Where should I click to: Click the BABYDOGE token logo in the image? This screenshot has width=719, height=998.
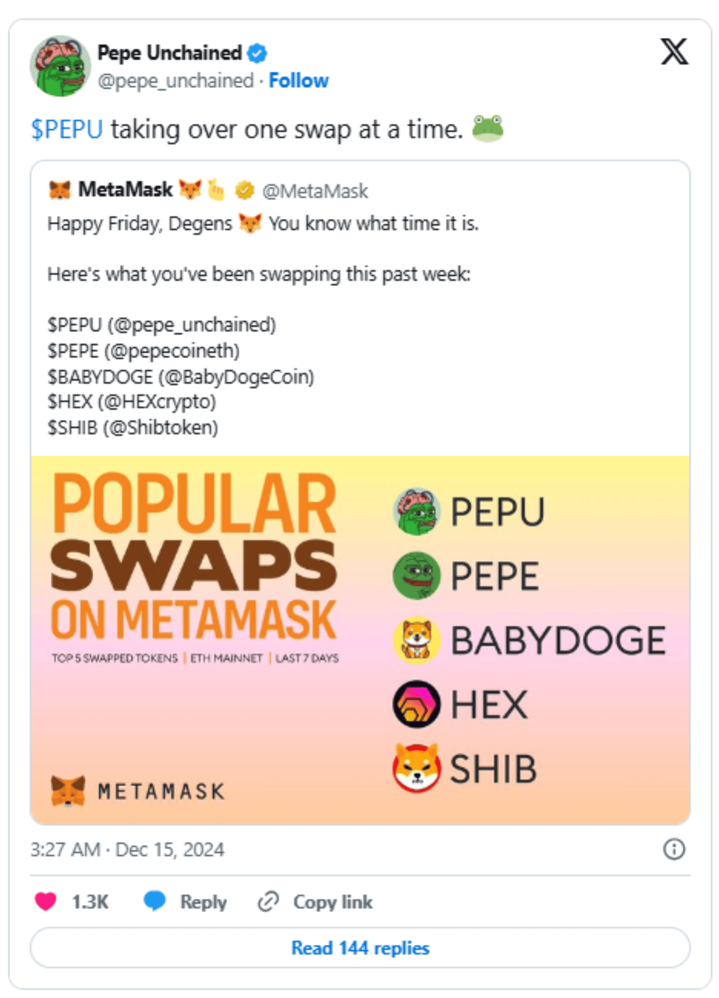click(416, 640)
